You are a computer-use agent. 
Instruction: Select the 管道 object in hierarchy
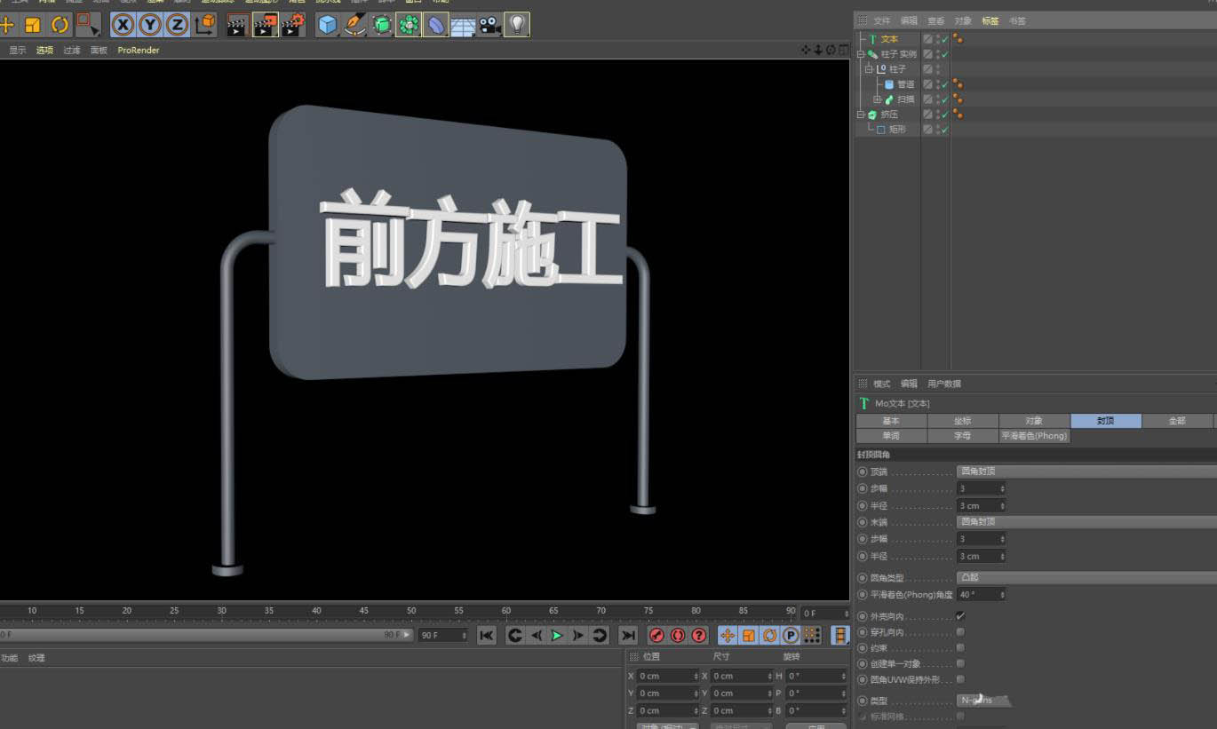point(905,84)
